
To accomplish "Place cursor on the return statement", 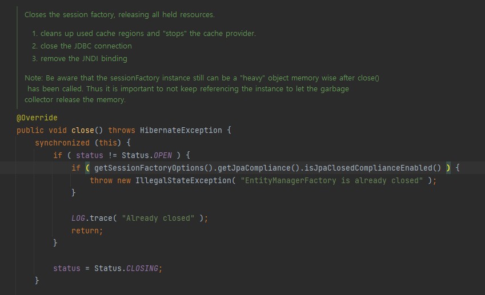I will [86, 231].
